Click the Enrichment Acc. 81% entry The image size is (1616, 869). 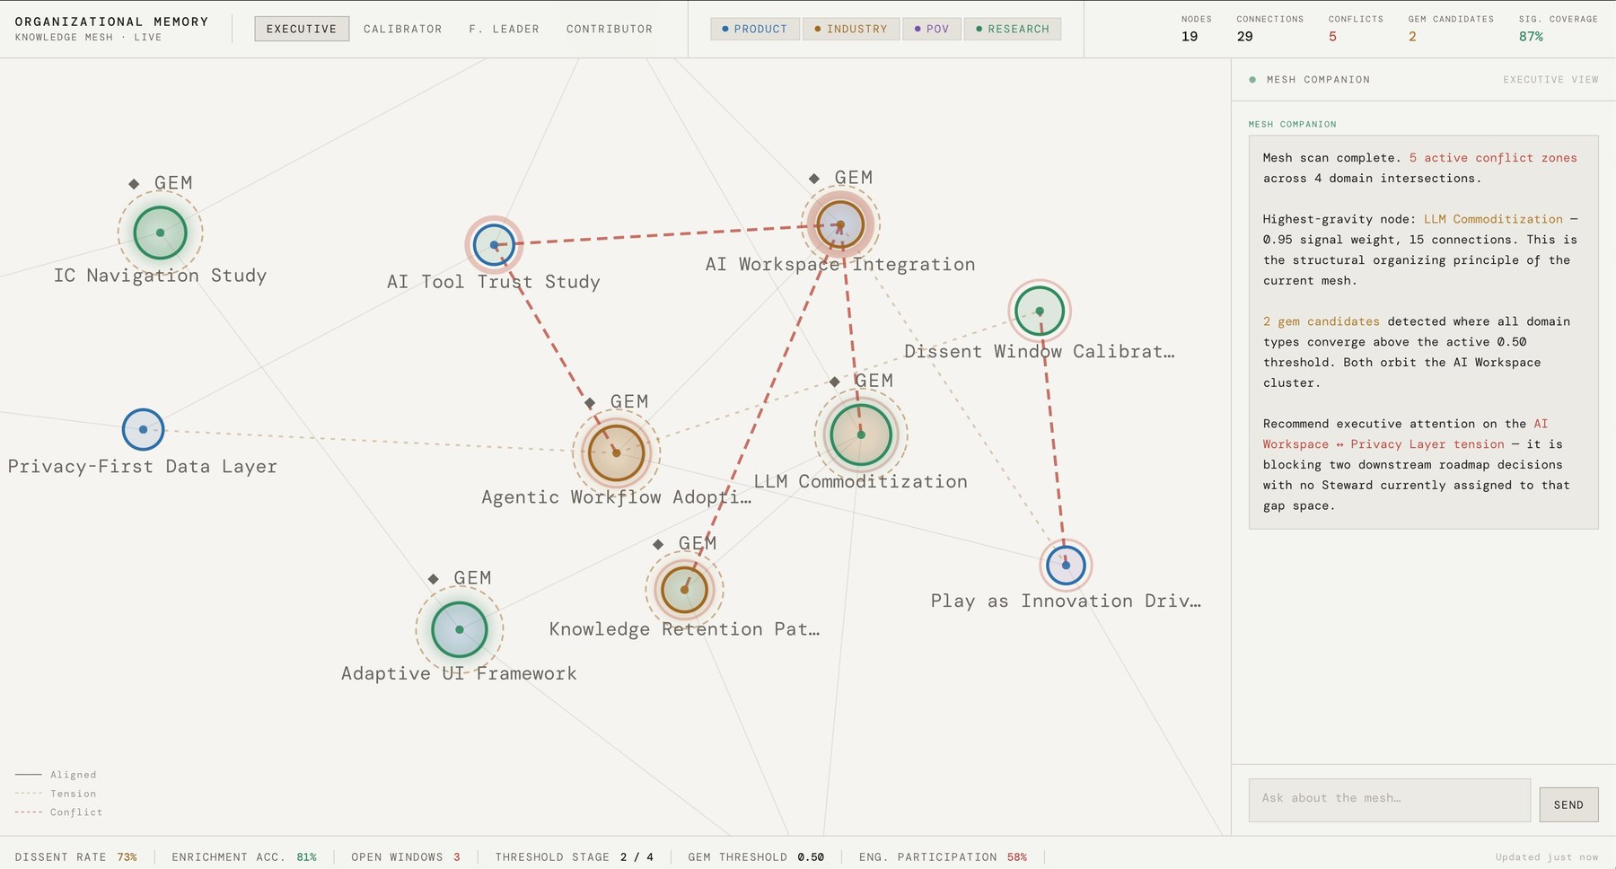[x=244, y=857]
